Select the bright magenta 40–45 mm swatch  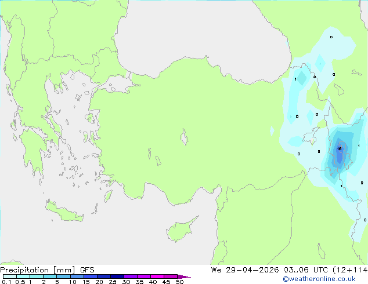157,276
